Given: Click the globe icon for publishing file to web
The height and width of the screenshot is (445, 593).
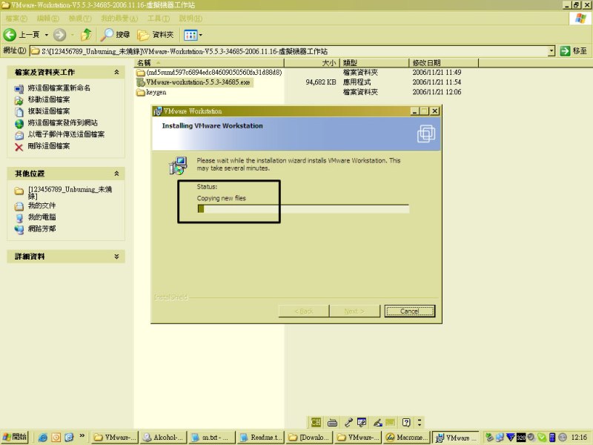Looking at the screenshot, I should click(x=19, y=123).
